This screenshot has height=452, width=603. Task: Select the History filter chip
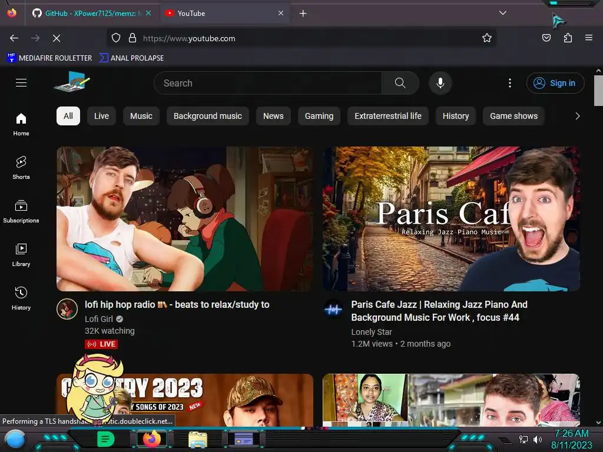(456, 116)
